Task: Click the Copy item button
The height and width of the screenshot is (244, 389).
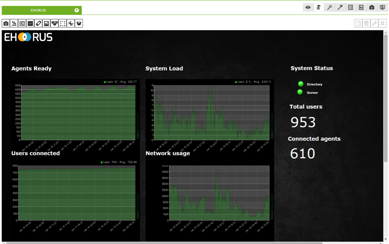Action: click(358, 24)
